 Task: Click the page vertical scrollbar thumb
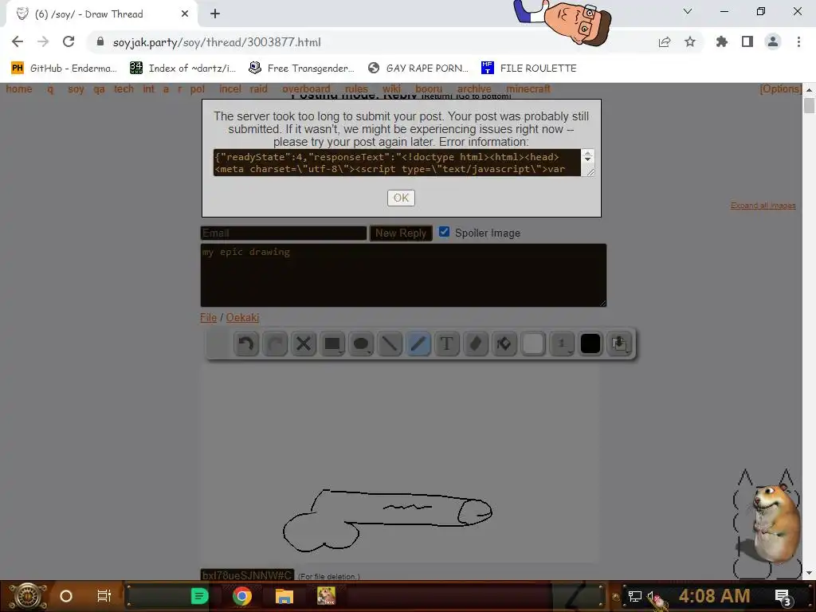coord(809,106)
